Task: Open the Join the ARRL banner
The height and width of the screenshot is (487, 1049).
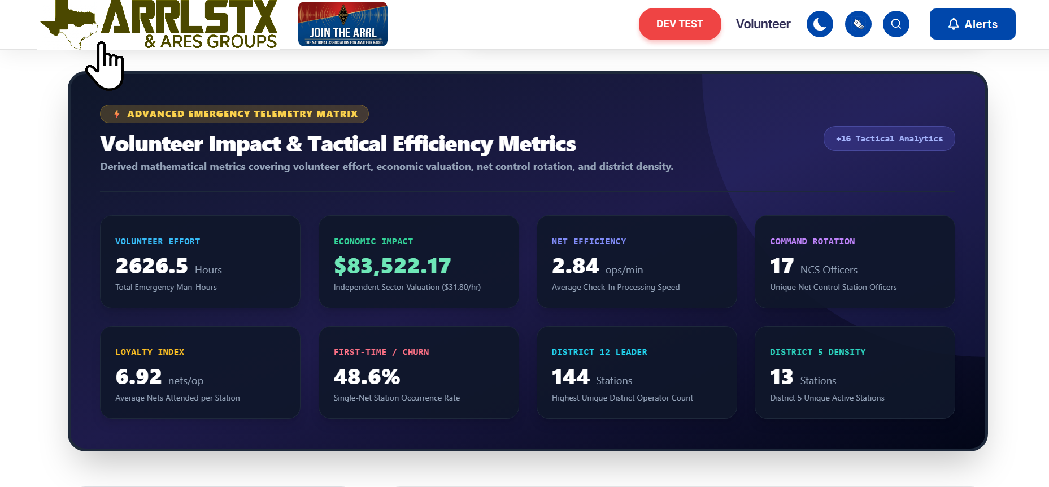Action: click(343, 24)
